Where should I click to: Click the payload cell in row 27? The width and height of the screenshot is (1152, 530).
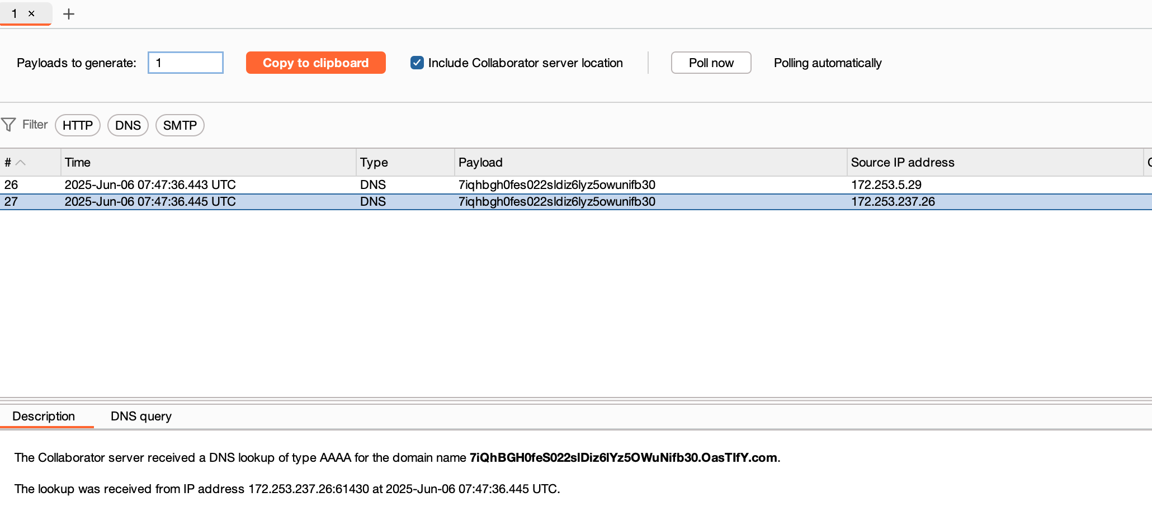pos(557,201)
